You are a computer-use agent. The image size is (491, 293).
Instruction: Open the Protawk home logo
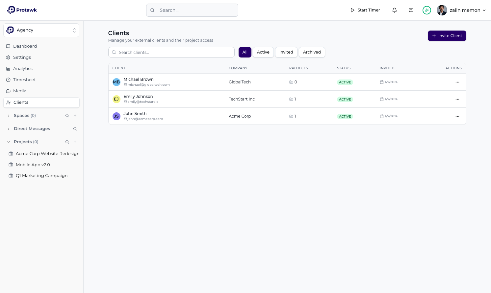22,10
